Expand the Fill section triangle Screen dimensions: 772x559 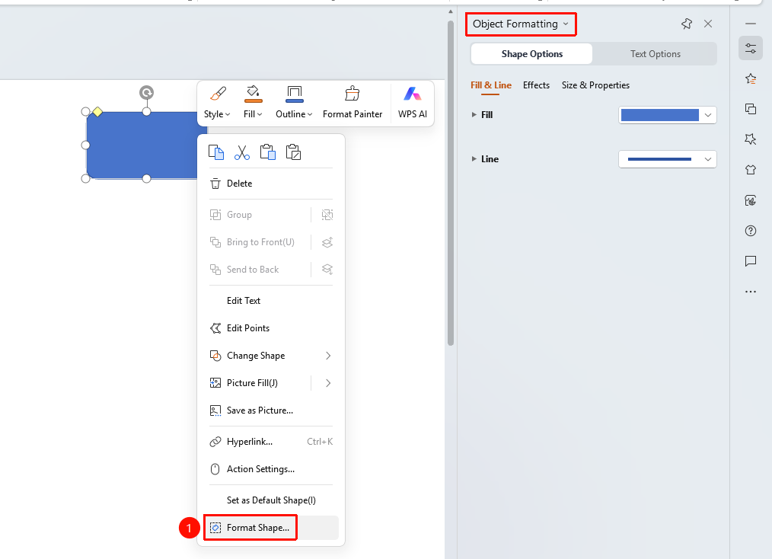[474, 115]
